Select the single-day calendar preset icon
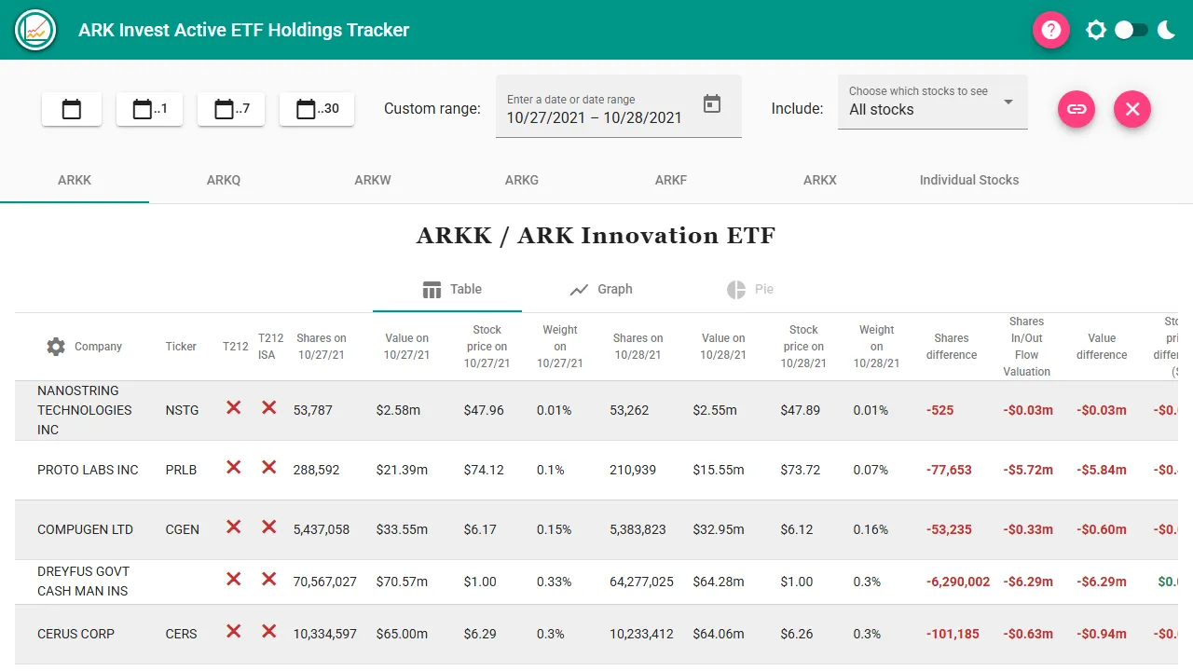 pos(149,109)
